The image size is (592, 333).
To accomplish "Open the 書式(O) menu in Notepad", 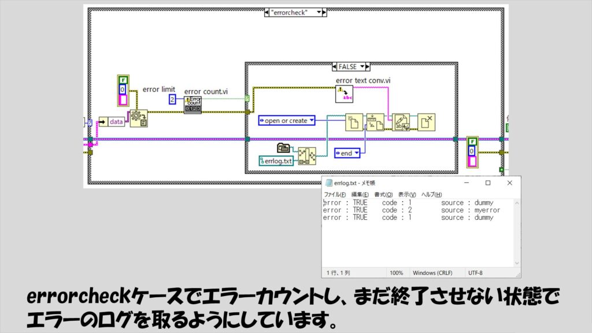I will pyautogui.click(x=383, y=194).
